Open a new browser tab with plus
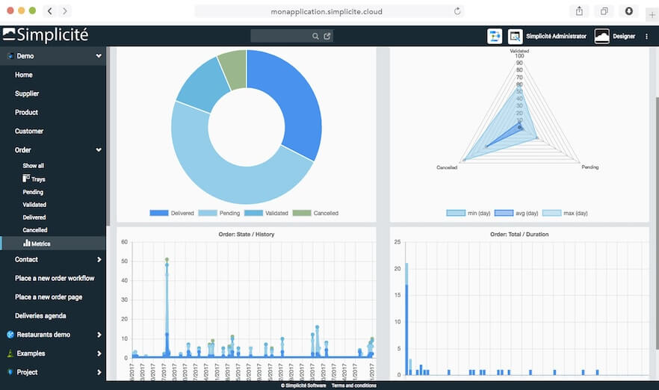 tap(652, 15)
